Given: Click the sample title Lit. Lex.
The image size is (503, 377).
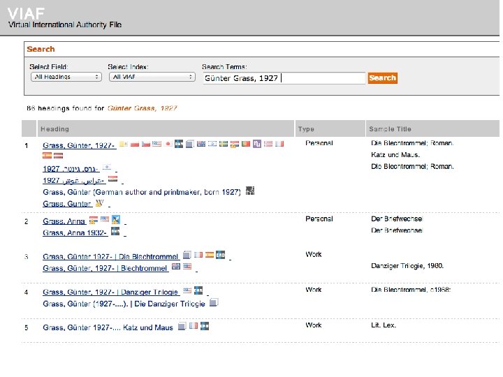Looking at the screenshot, I should 384,325.
